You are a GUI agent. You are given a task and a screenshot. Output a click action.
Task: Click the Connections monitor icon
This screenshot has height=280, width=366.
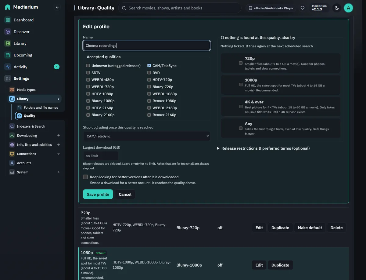coord(12,154)
